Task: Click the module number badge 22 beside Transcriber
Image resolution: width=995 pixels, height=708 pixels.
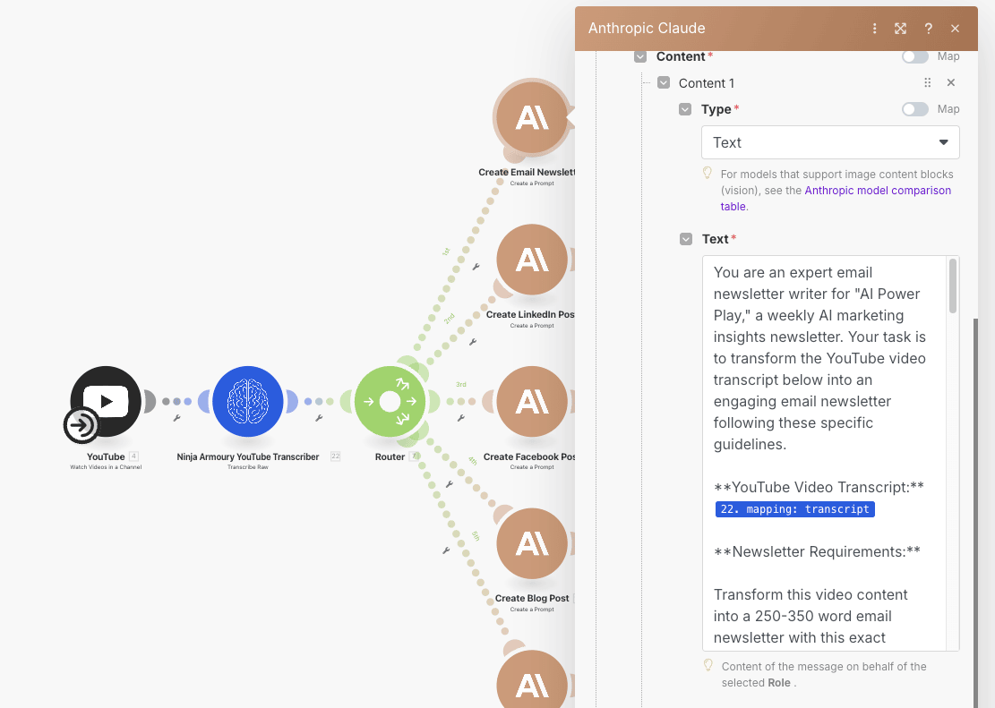Action: (x=335, y=456)
